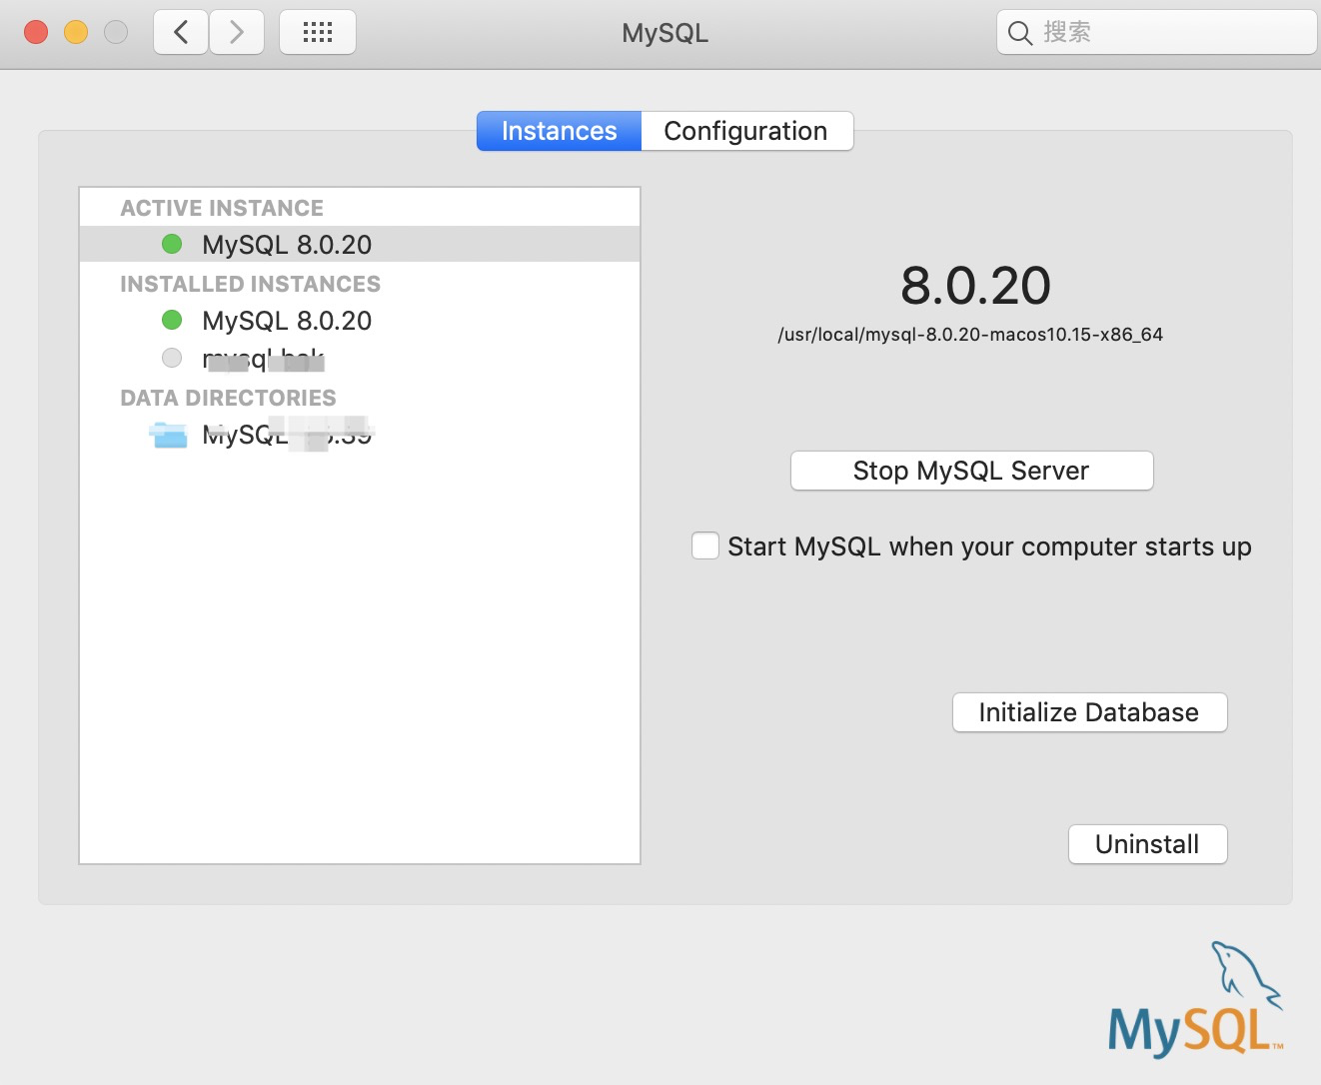Click Initialize Database button
The image size is (1321, 1085).
1089,712
